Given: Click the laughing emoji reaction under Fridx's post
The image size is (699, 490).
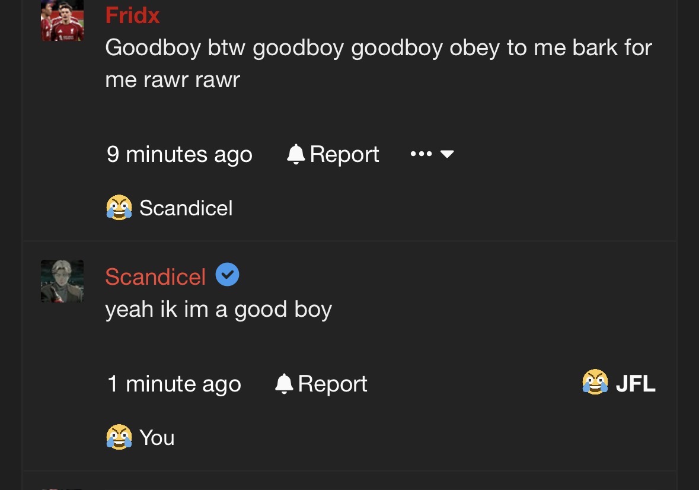Looking at the screenshot, I should 119,208.
